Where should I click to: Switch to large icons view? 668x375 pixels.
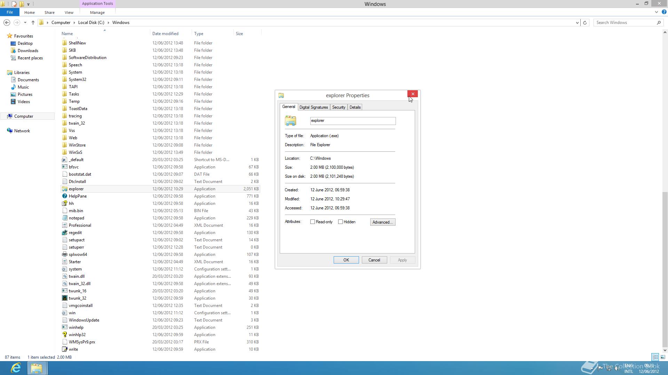[663, 357]
